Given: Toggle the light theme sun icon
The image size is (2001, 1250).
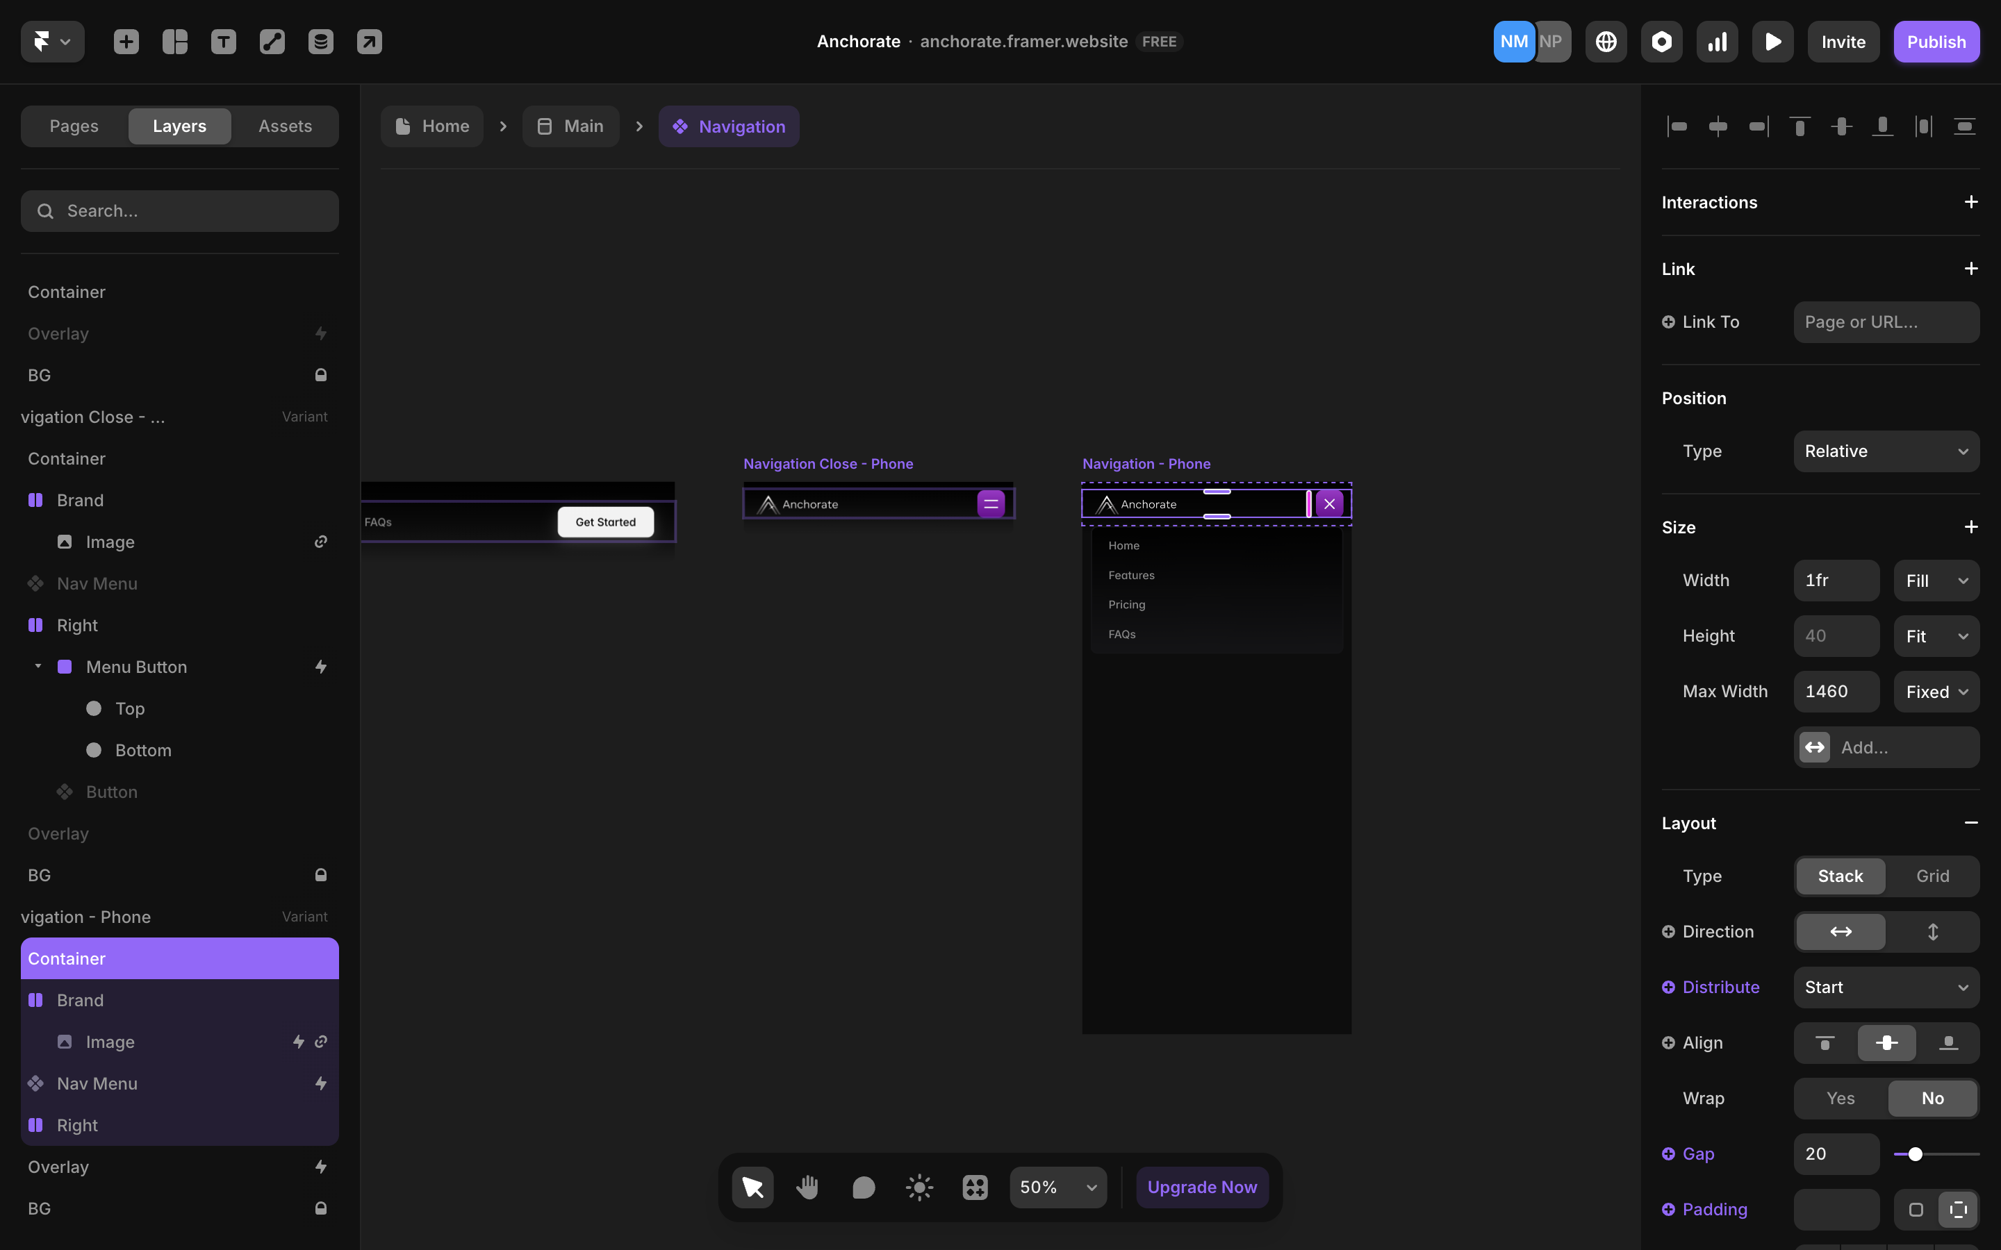Looking at the screenshot, I should (x=919, y=1187).
